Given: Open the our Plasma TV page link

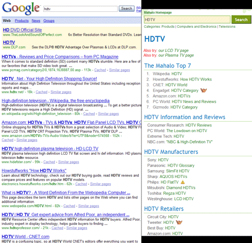Looking at the screenshot, I should (176, 55).
